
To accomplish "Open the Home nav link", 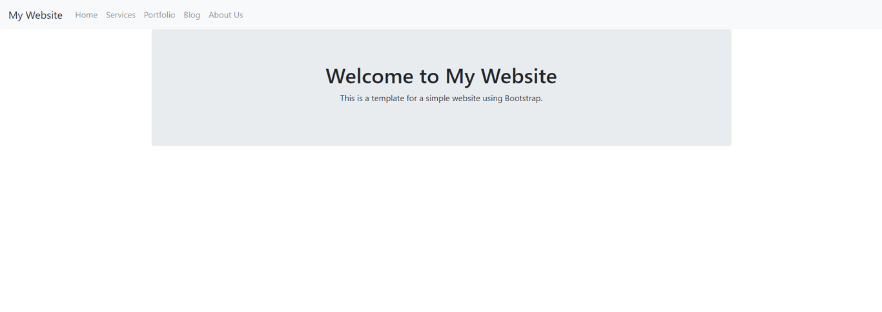I will tap(87, 15).
